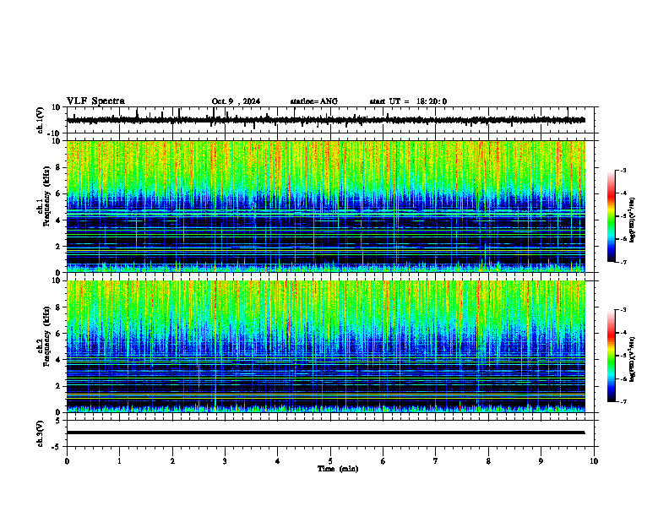Click the "8" kHz tick of the ch.1 spectrogram

[x=58, y=167]
